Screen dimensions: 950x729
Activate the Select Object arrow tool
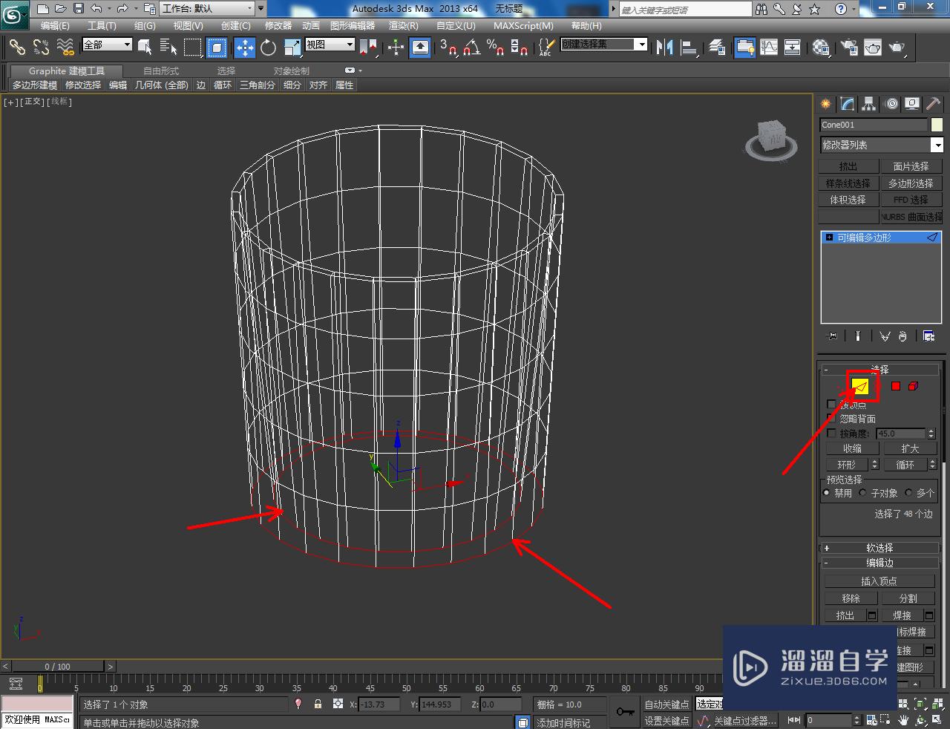coord(145,48)
